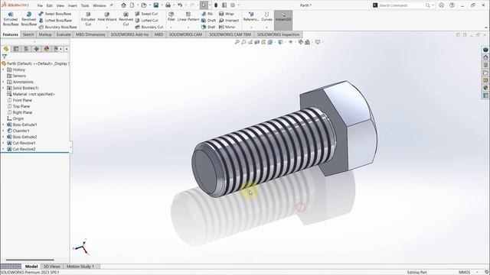The height and width of the screenshot is (275, 490).
Task: Switch to the Evaluate tab
Action: point(64,34)
